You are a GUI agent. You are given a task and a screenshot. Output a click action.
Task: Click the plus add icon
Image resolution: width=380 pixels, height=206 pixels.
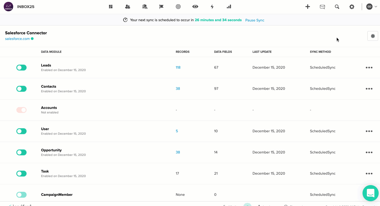[308, 7]
